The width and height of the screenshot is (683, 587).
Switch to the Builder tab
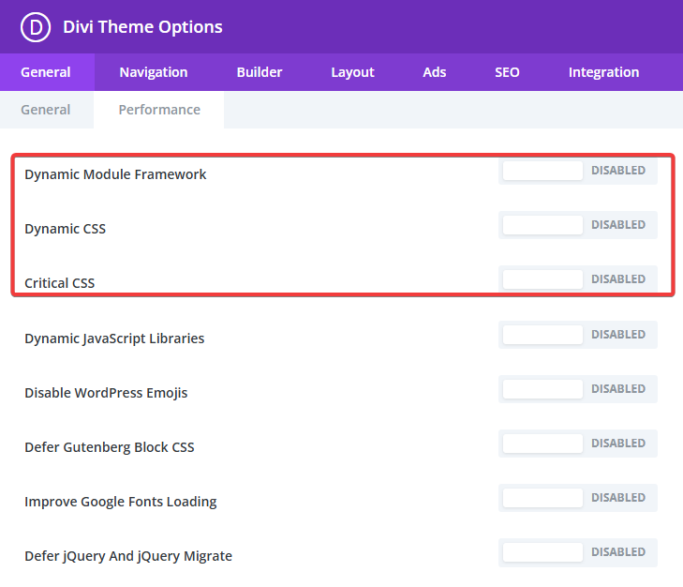(x=260, y=72)
